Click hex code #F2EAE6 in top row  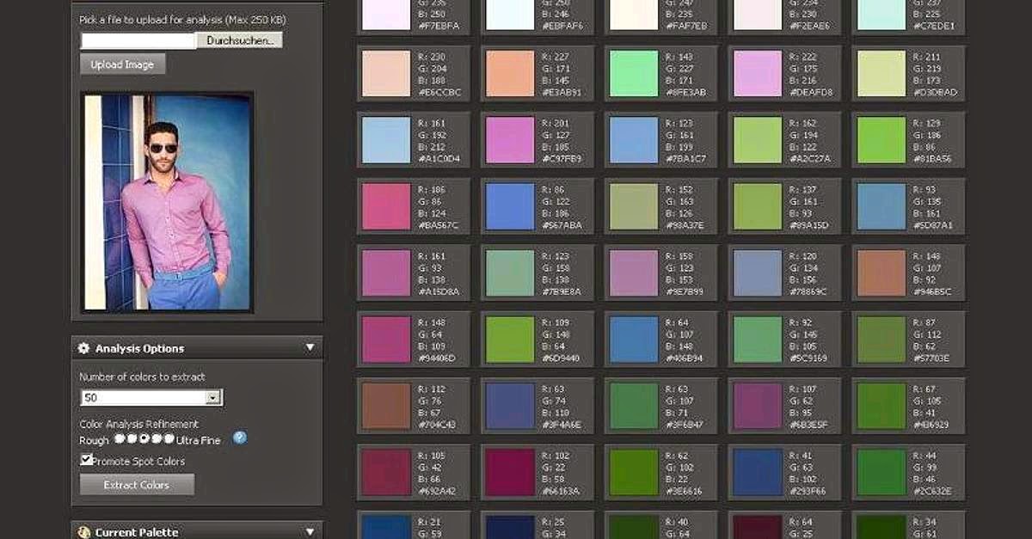810,26
